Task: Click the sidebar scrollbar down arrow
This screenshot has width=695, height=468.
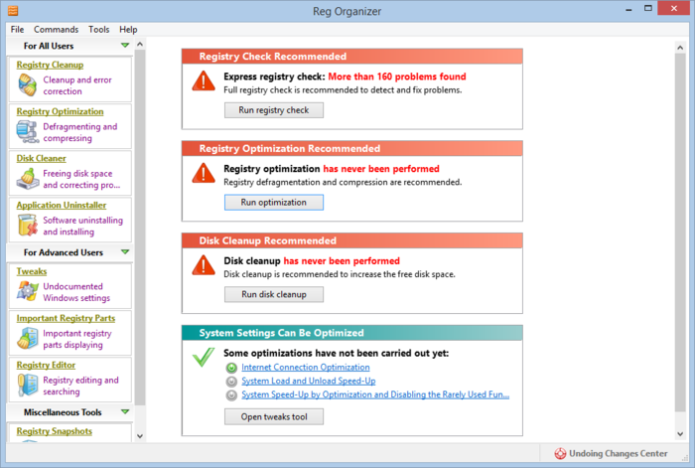Action: (140, 436)
